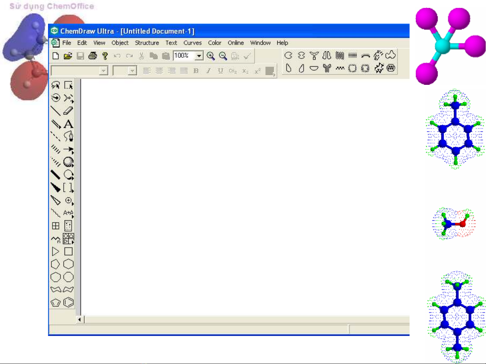Toggle left text alignment

(x=146, y=71)
